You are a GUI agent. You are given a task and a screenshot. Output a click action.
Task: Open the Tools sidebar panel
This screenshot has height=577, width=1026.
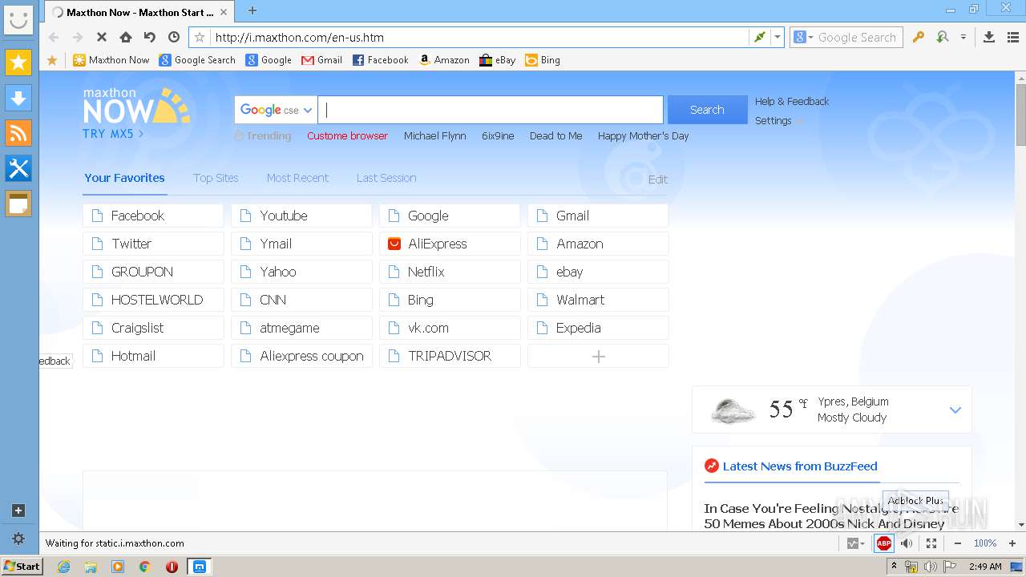tap(18, 168)
